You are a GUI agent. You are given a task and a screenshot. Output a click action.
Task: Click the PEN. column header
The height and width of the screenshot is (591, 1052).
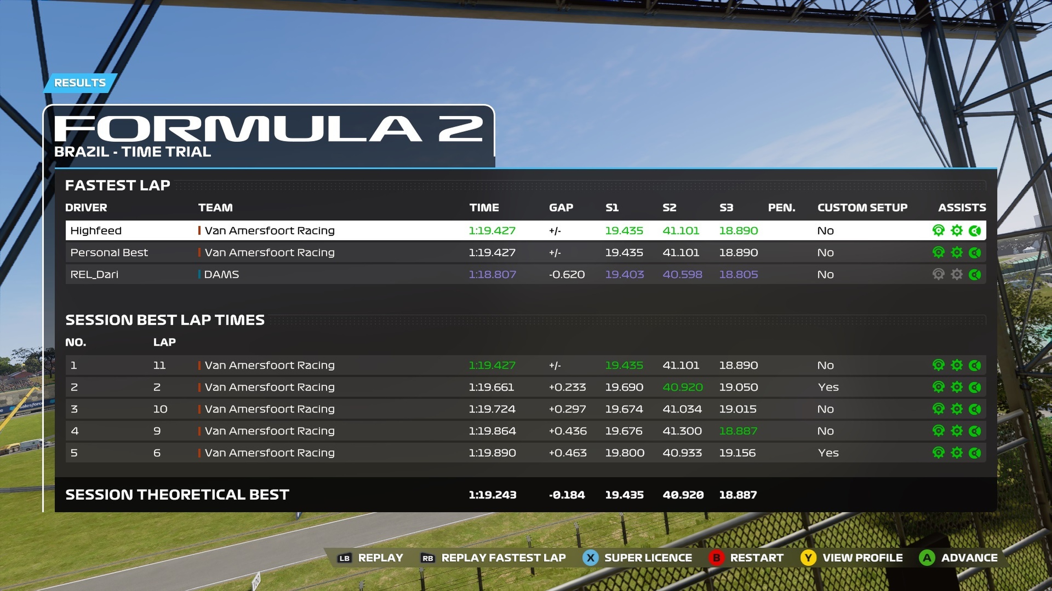(x=782, y=207)
